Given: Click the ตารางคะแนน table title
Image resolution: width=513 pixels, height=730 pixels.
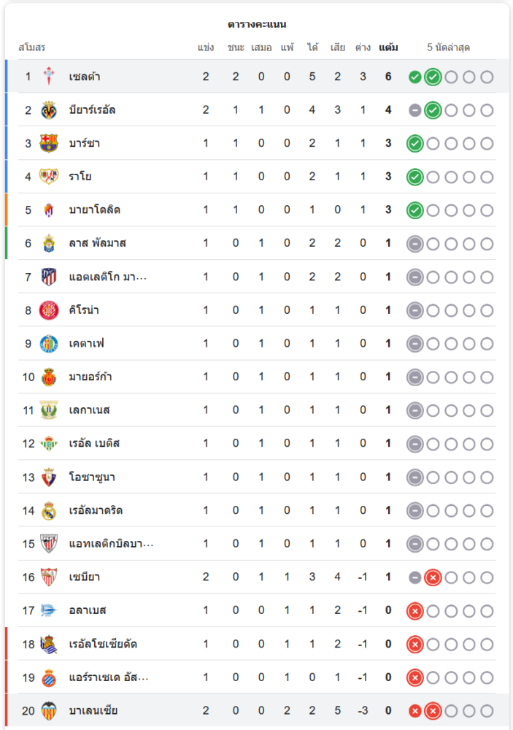Looking at the screenshot, I should 257,24.
